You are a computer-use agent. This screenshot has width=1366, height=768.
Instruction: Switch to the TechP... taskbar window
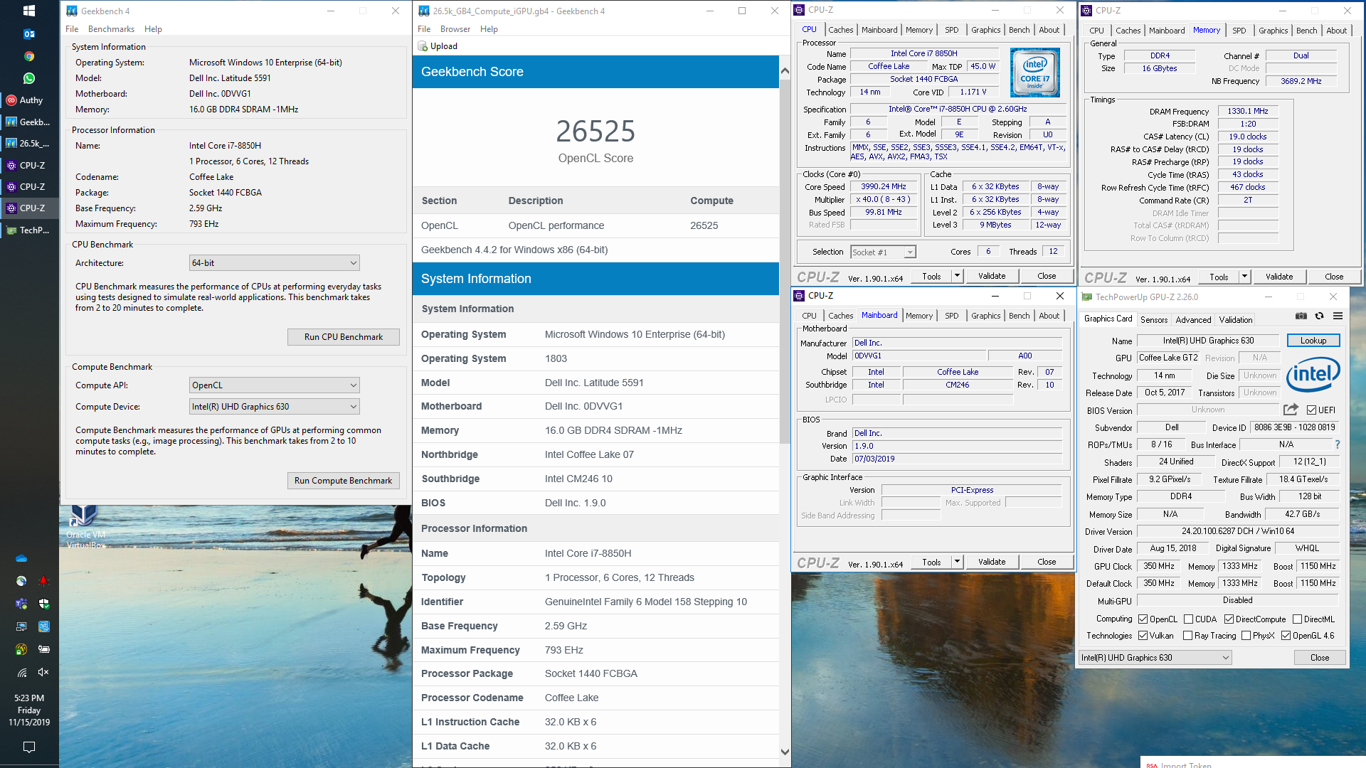pos(29,230)
